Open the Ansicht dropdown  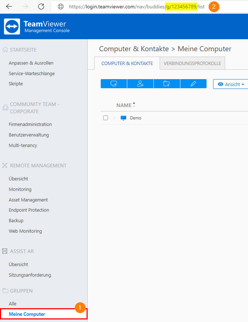pos(231,84)
